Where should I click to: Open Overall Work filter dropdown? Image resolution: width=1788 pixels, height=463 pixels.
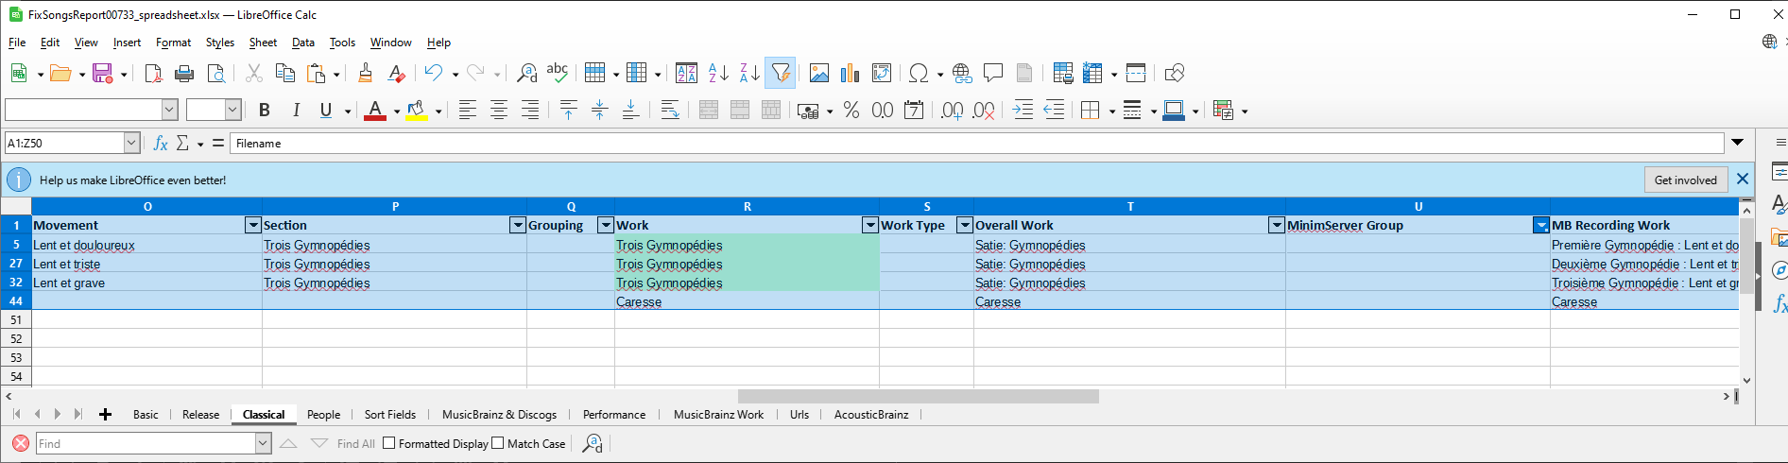1277,225
